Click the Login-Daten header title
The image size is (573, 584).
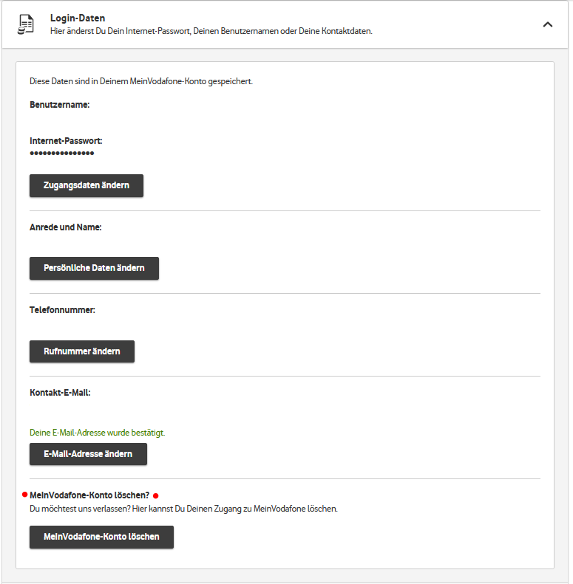tap(78, 17)
